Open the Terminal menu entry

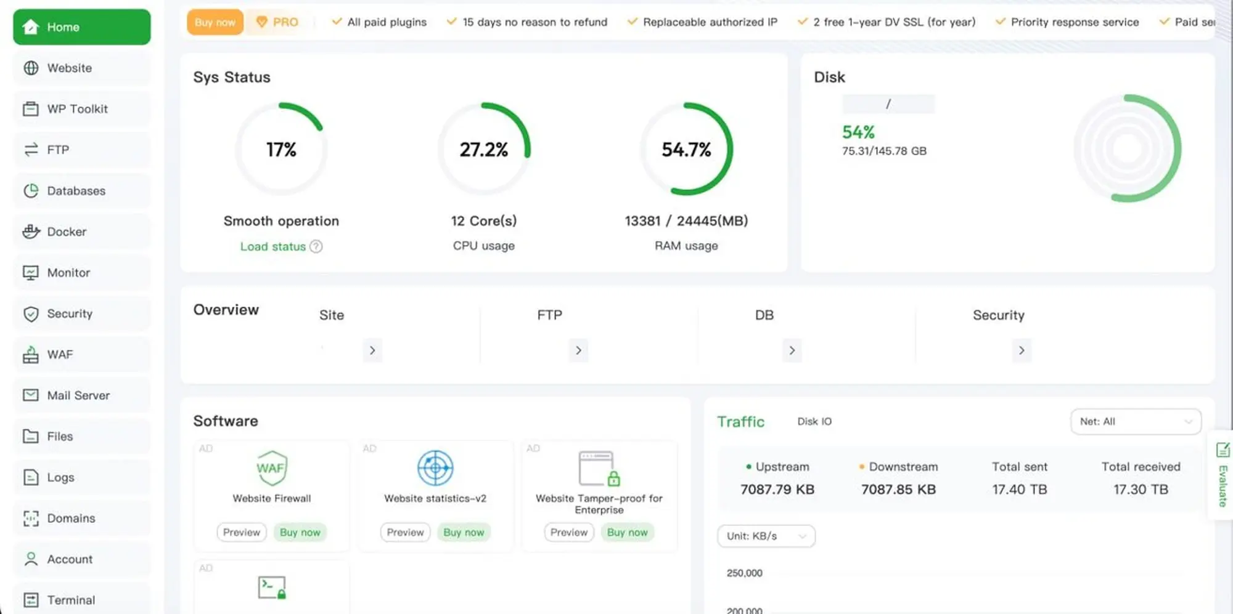click(81, 600)
